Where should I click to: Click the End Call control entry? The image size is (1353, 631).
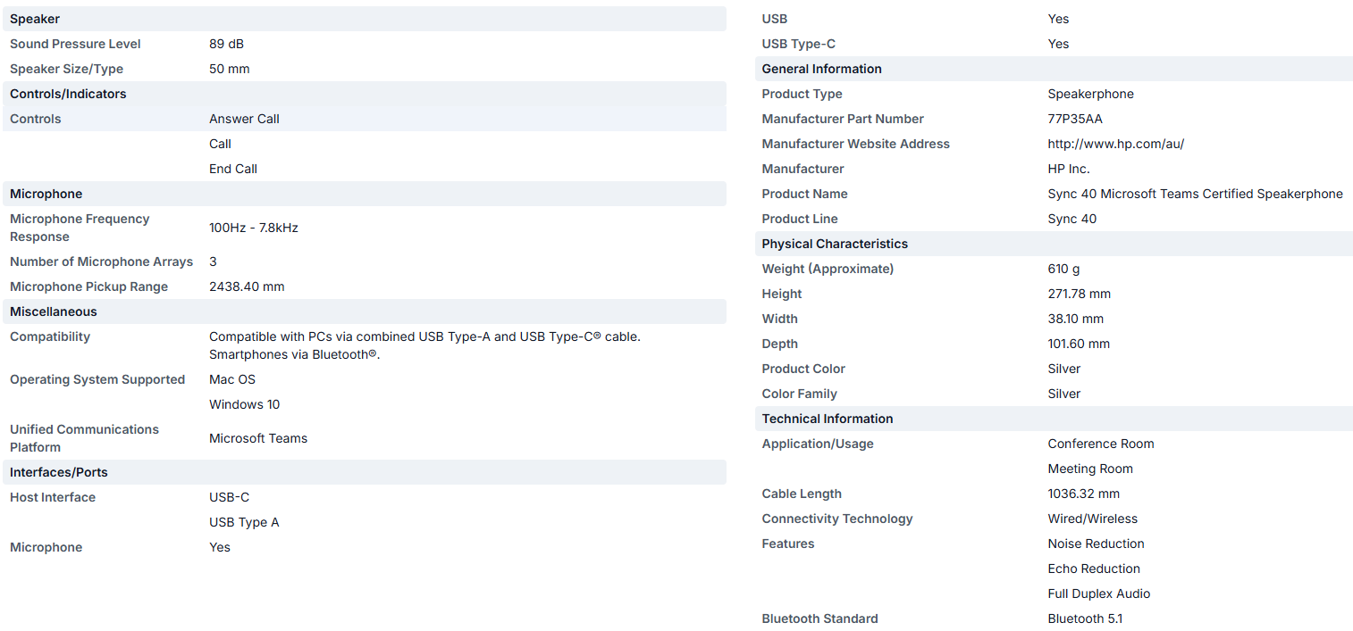pyautogui.click(x=233, y=169)
